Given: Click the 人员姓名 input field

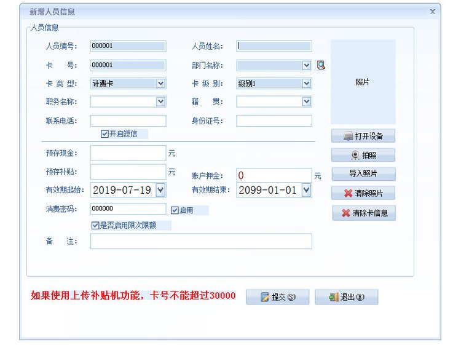Looking at the screenshot, I should pos(274,46).
